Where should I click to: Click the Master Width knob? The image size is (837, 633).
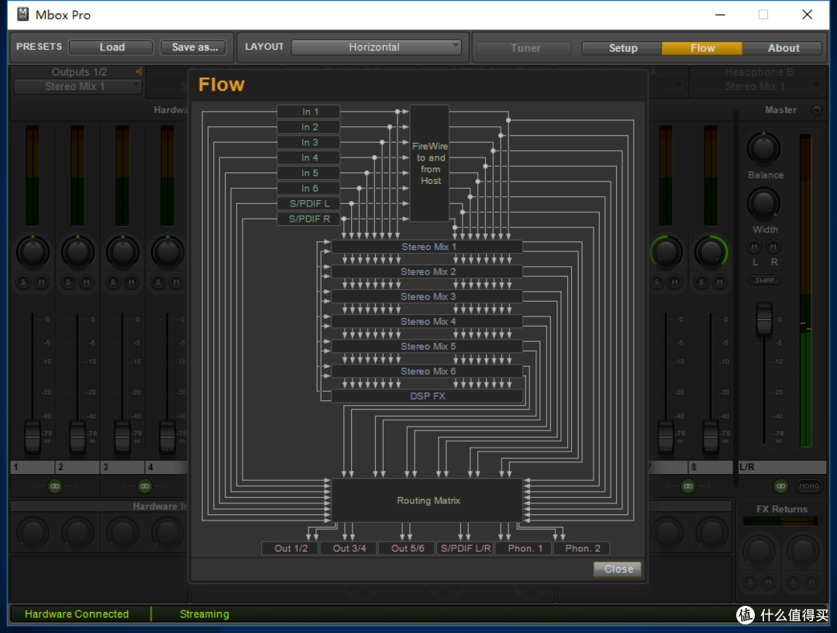pyautogui.click(x=764, y=203)
